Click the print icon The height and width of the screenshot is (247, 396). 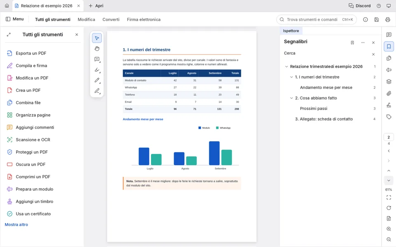pos(388,19)
